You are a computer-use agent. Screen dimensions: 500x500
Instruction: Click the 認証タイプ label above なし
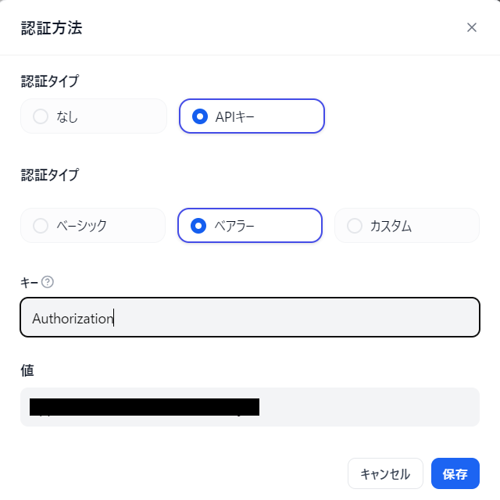[x=50, y=81]
